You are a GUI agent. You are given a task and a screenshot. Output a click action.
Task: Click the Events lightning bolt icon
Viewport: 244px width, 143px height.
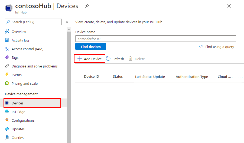click(x=7, y=75)
